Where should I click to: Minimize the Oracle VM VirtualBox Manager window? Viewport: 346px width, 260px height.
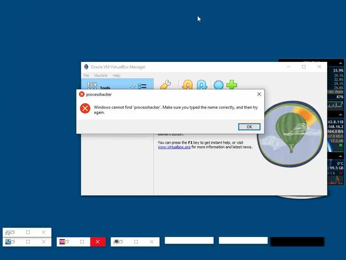pyautogui.click(x=289, y=67)
